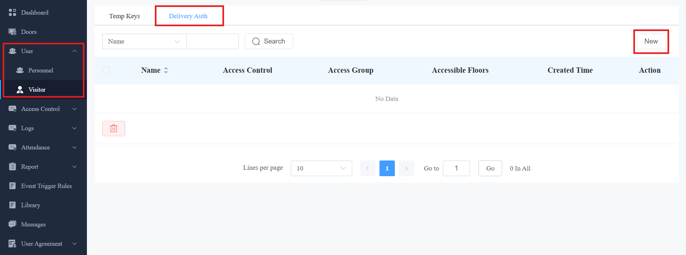Click the Doors sidebar icon
The height and width of the screenshot is (255, 686).
point(13,32)
